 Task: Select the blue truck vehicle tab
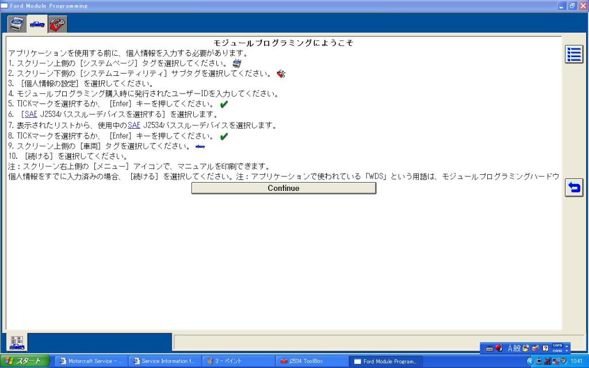(37, 24)
